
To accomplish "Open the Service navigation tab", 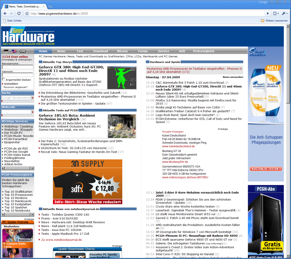I will pos(163,51).
